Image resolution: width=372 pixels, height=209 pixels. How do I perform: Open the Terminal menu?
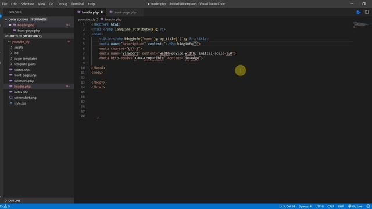[x=77, y=4]
